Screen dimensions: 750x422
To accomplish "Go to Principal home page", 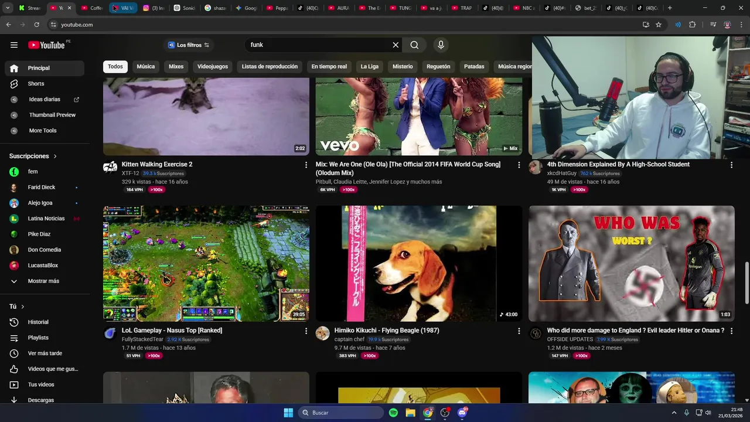I will pyautogui.click(x=45, y=68).
